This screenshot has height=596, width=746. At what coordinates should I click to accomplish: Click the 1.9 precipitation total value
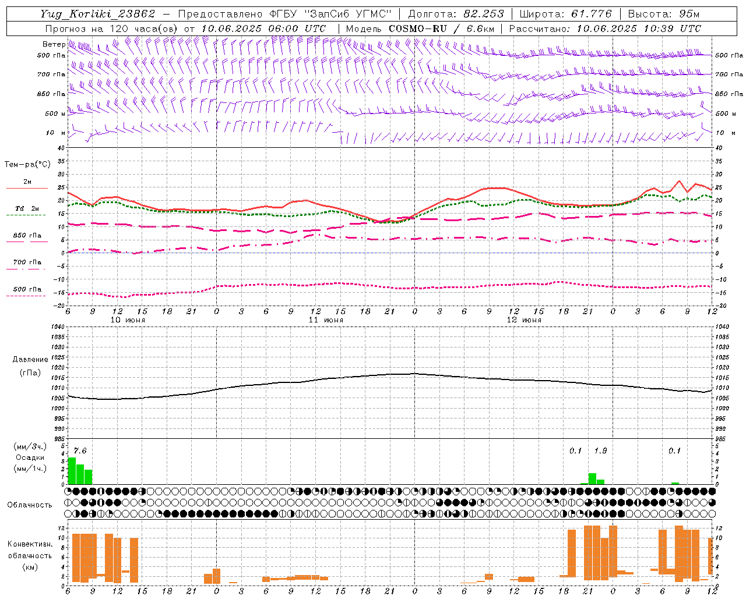[600, 451]
